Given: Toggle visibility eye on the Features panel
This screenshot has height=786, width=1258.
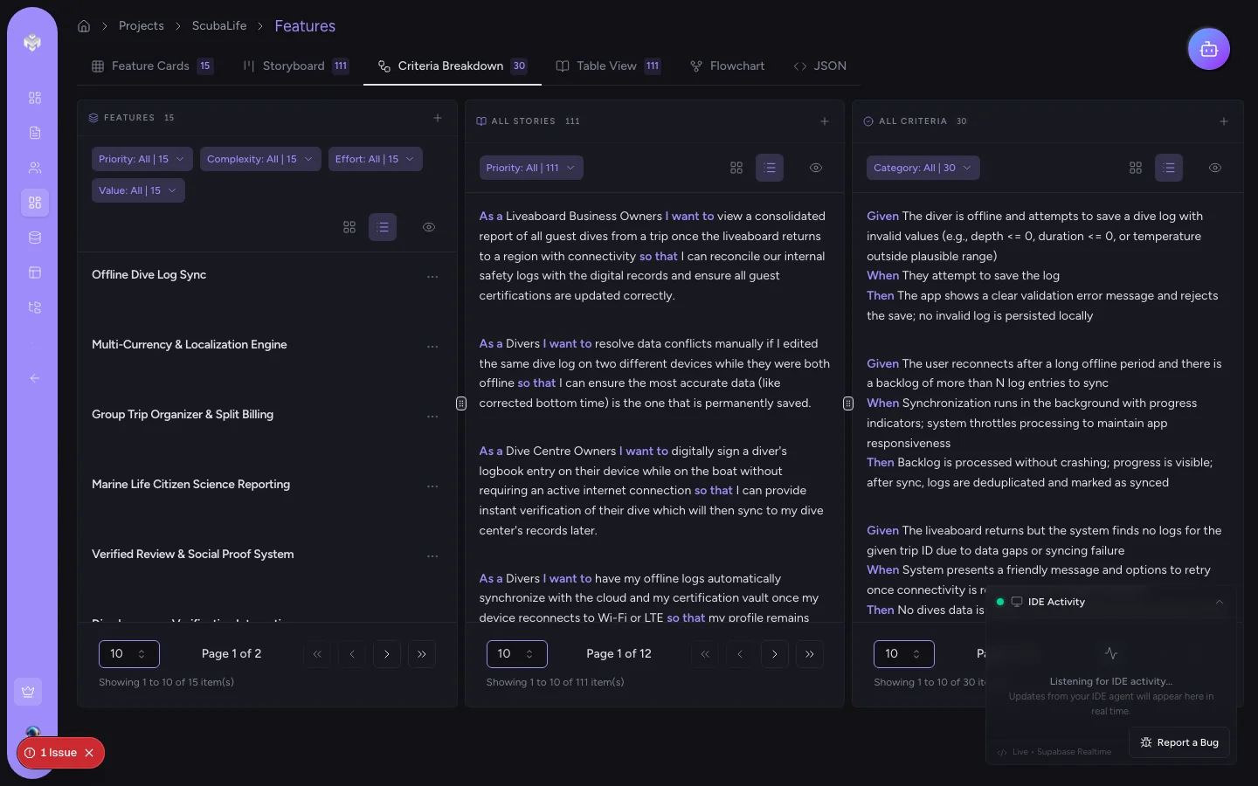Looking at the screenshot, I should [429, 227].
